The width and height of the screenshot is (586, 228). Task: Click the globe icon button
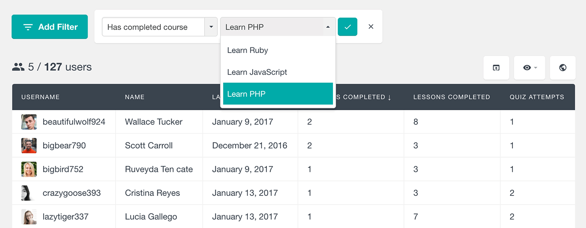tap(563, 68)
